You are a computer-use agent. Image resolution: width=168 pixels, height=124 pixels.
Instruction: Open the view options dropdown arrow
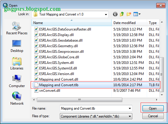pos(139,14)
